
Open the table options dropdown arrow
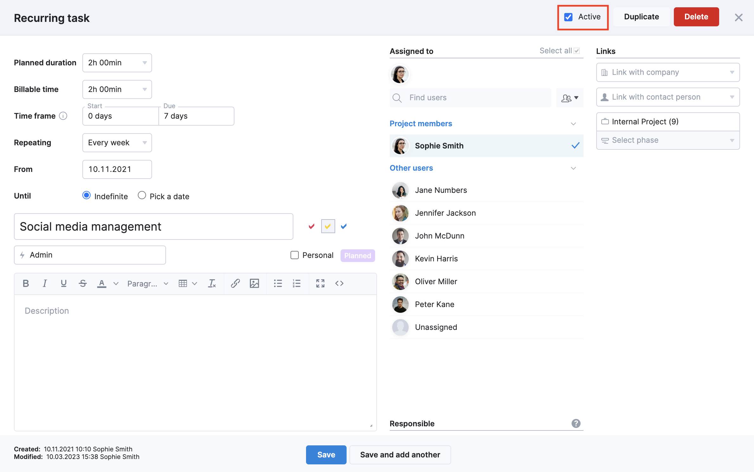[195, 284]
